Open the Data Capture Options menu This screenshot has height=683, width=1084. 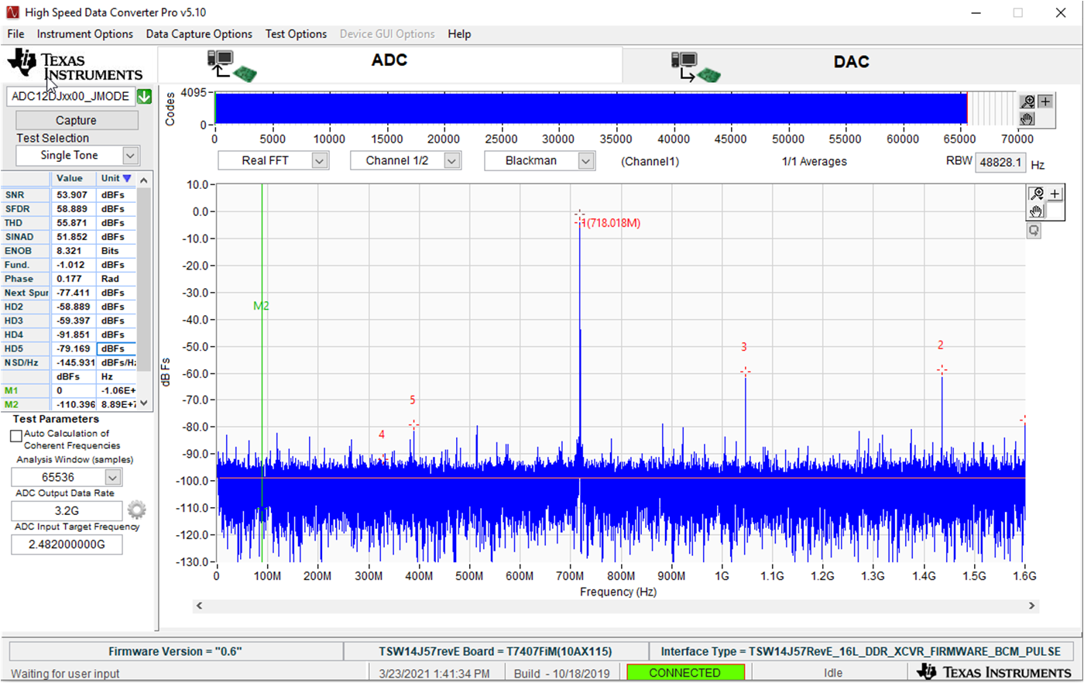coord(199,34)
